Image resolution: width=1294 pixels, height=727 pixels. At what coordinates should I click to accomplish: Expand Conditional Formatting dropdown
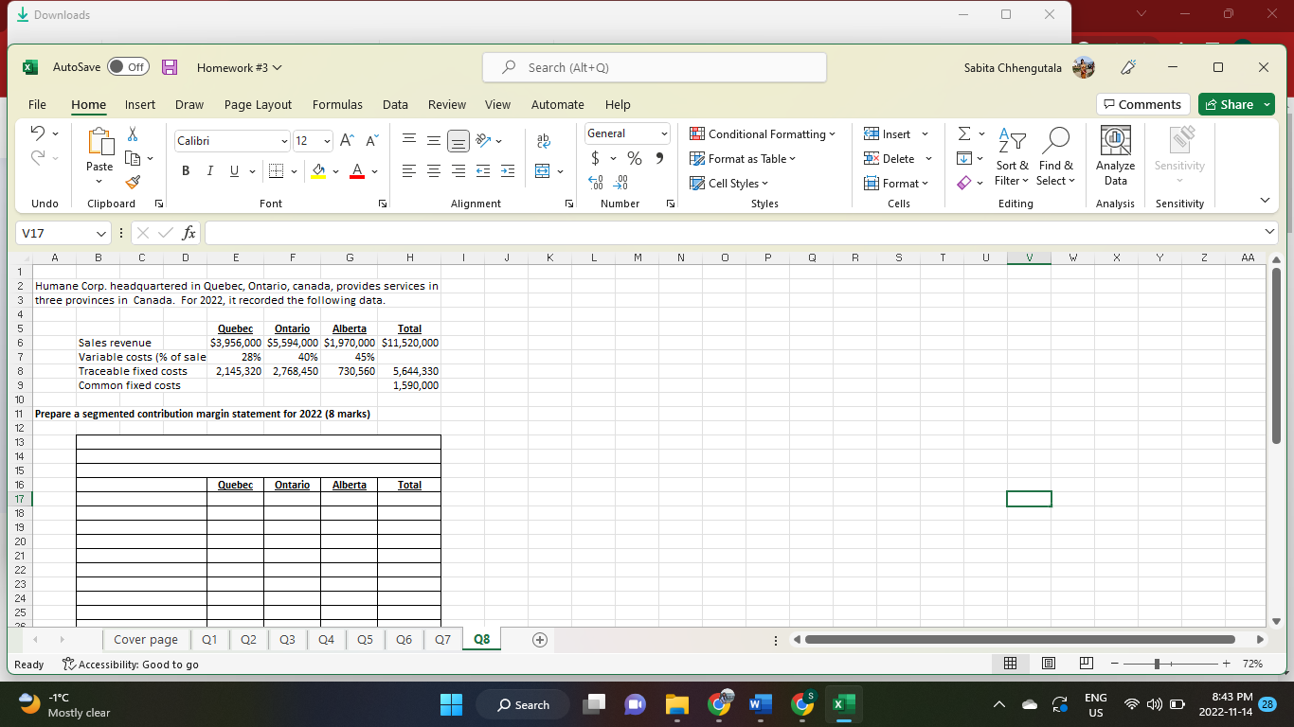(x=763, y=133)
